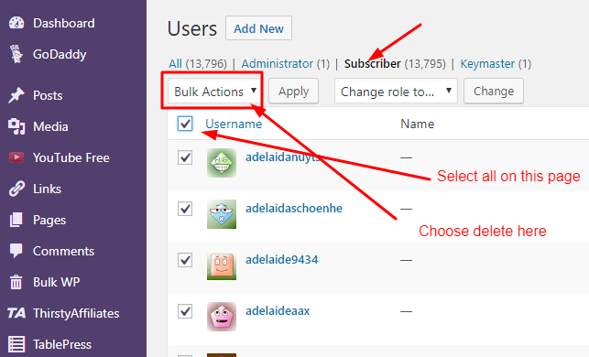
Task: Open adelaideaax user profile link
Action: coord(278,310)
